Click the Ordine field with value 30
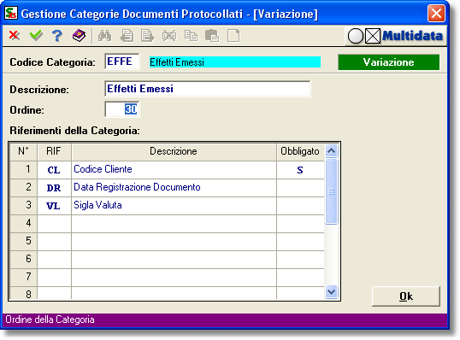460x340 pixels. 122,109
